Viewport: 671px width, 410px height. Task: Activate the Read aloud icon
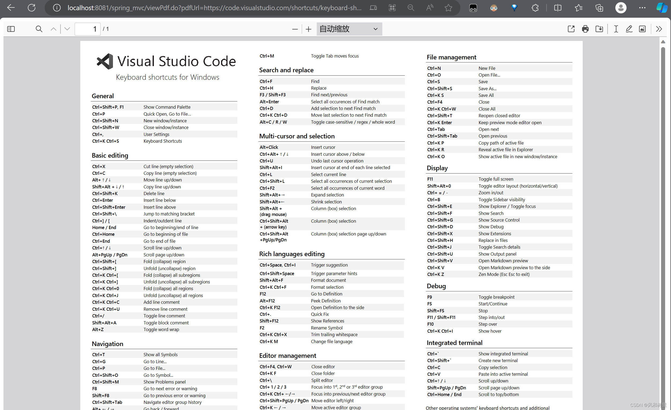430,8
